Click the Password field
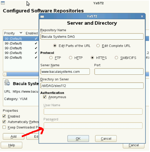Image resolution: width=150 pixels, height=152 pixels. [x=93, y=126]
